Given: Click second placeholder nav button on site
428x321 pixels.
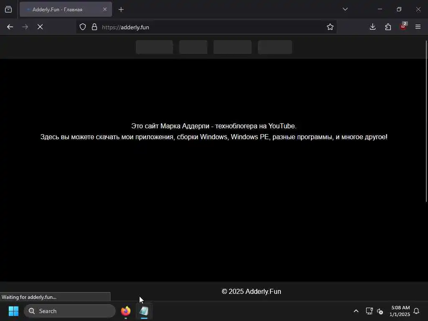Looking at the screenshot, I should [193, 47].
